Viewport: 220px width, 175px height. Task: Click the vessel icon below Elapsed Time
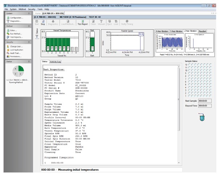tap(202, 117)
